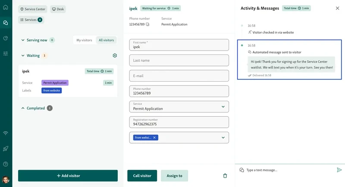Focus the Last name field

click(179, 60)
